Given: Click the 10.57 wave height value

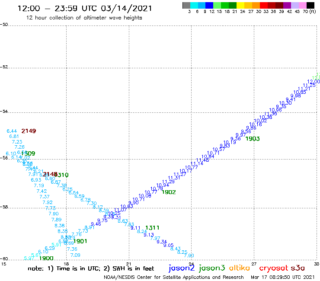Looking at the screenshot, I should 219,150.
